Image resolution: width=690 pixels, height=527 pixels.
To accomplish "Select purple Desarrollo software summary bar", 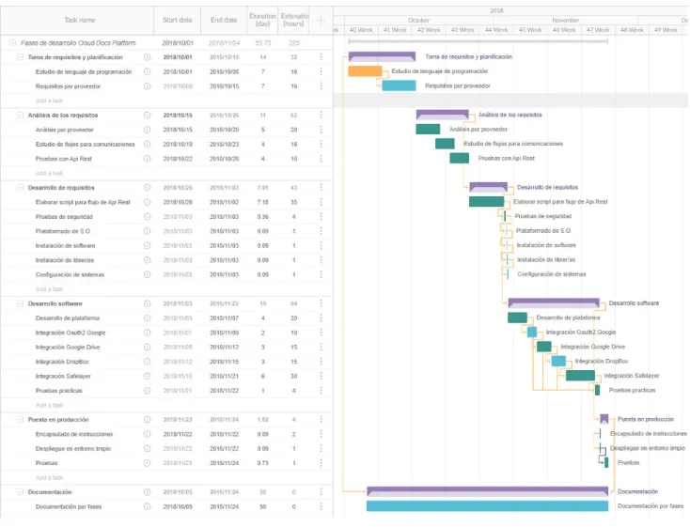I will (554, 302).
